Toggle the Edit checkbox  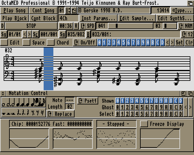tap(4, 42)
